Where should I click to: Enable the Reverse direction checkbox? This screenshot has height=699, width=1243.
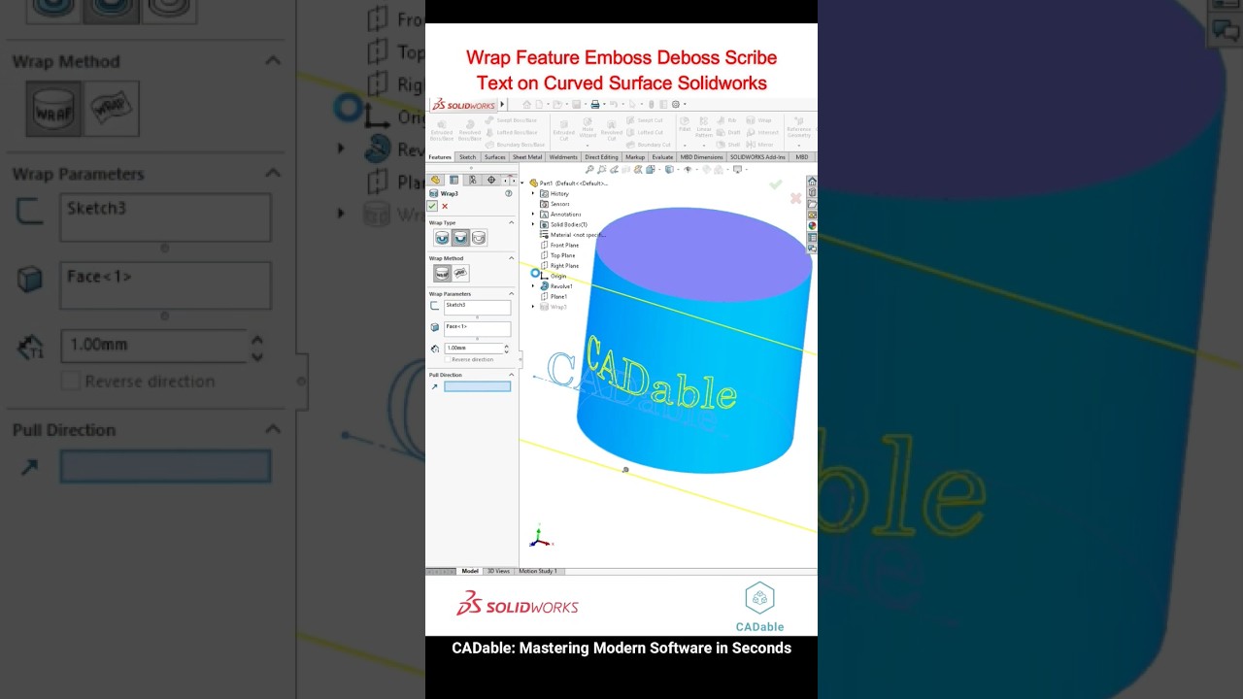point(448,359)
